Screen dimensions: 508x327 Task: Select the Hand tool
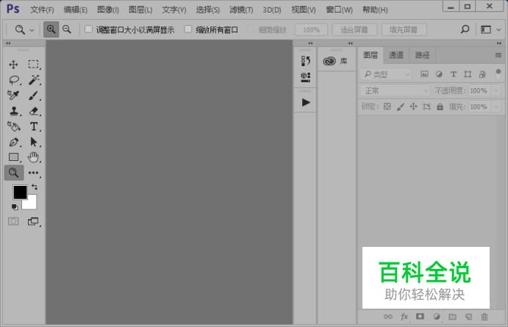[x=33, y=157]
